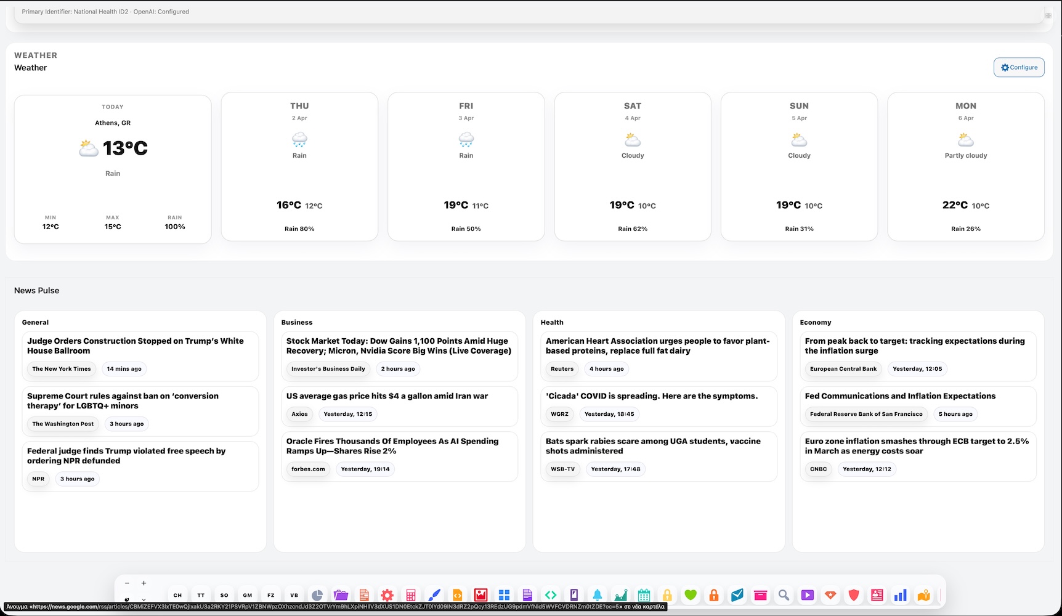Open the orange map pin dock icon
The image size is (1062, 616).
tap(923, 595)
